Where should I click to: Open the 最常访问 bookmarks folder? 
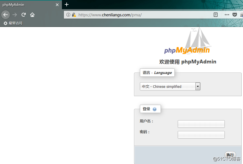click(x=13, y=23)
